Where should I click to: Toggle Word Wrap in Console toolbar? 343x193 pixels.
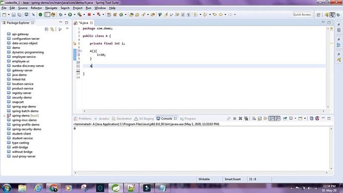tap(265, 118)
